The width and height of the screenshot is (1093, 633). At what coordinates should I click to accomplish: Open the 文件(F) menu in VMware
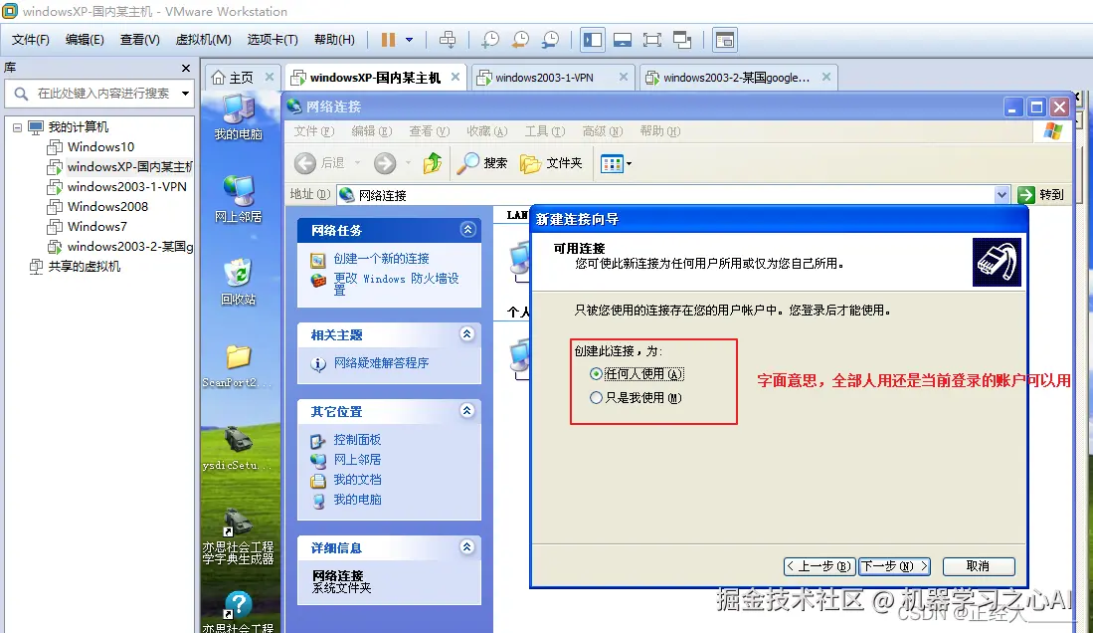tap(31, 40)
